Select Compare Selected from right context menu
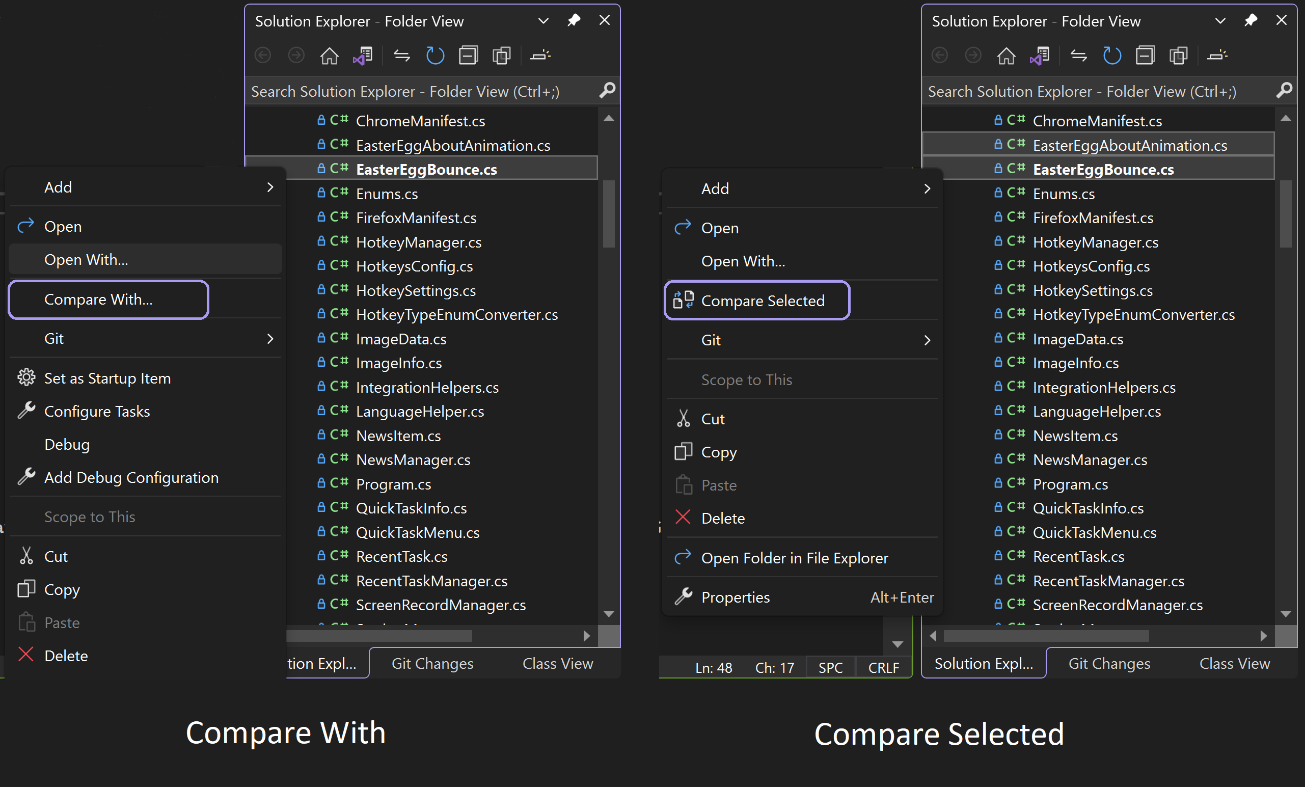Image resolution: width=1305 pixels, height=787 pixels. 763,300
